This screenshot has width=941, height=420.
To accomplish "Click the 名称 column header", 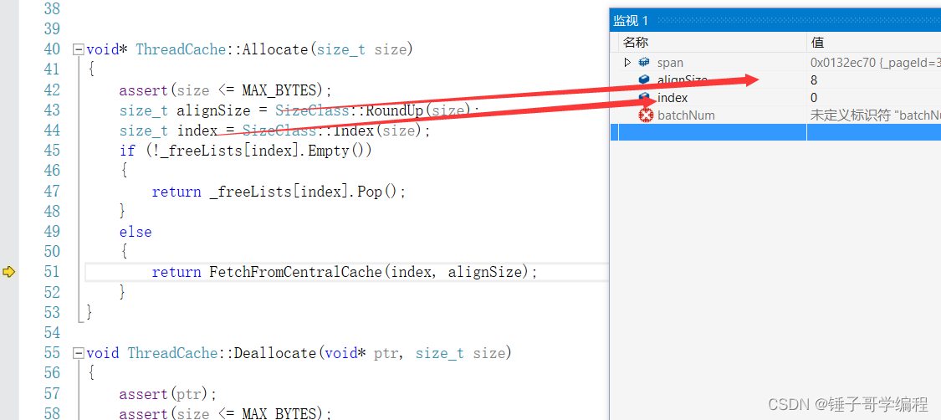I will [637, 43].
